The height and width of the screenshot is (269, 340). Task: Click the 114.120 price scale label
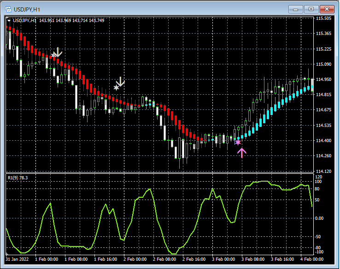point(323,172)
